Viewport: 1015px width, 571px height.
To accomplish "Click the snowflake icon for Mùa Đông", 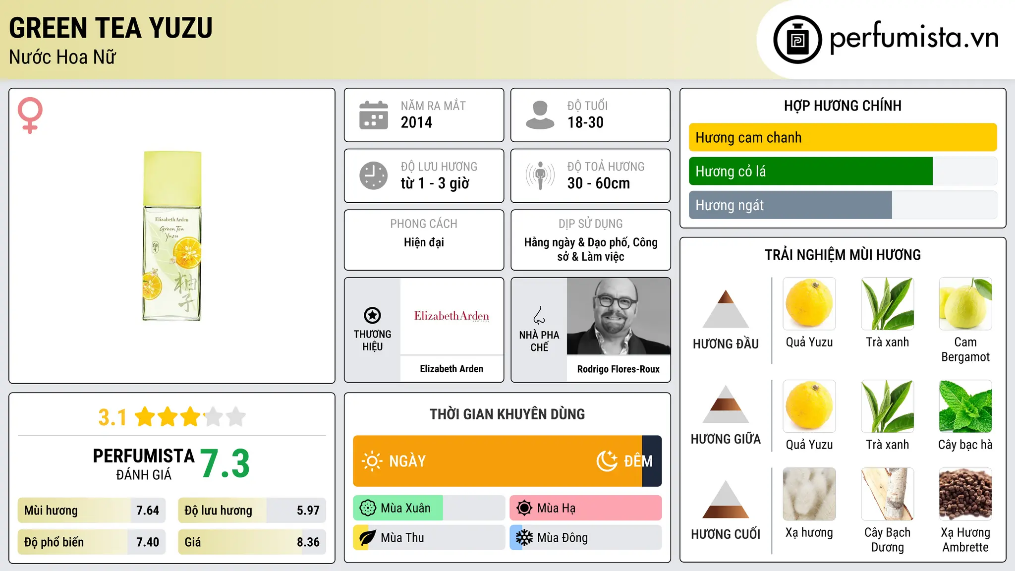I will click(x=524, y=538).
